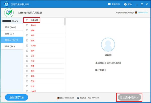The width and height of the screenshot is (151, 103).
Task: Select the contact name 孙欣 in the list
Action: tap(32, 61)
